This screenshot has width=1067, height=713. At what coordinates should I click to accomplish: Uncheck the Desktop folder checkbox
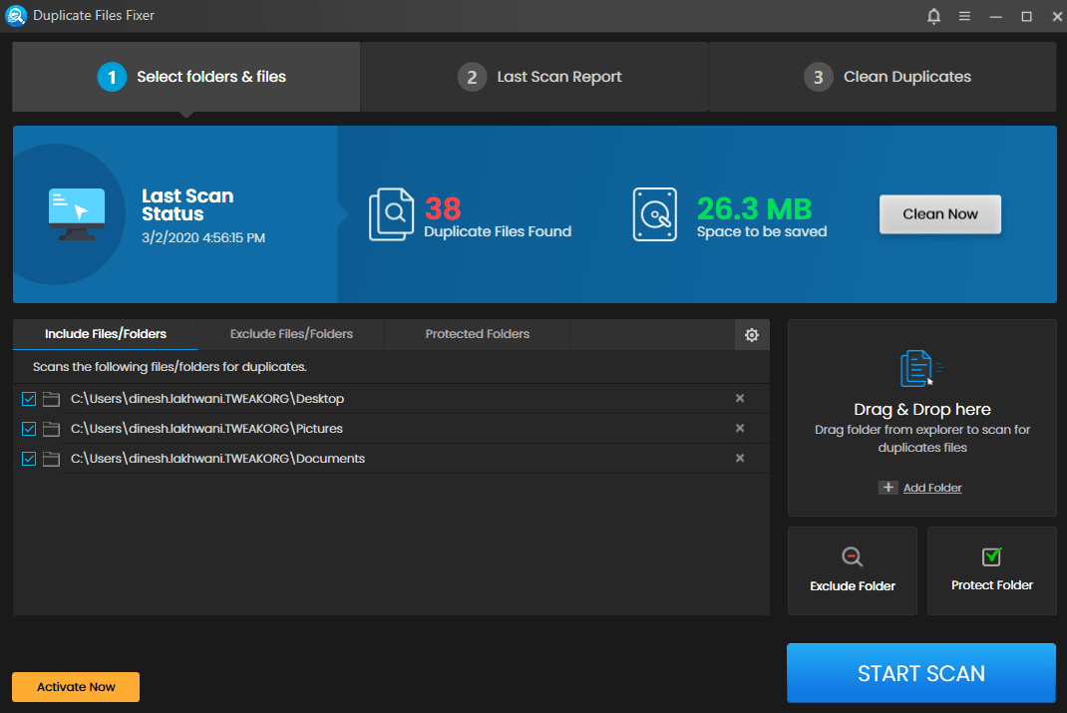click(x=29, y=399)
